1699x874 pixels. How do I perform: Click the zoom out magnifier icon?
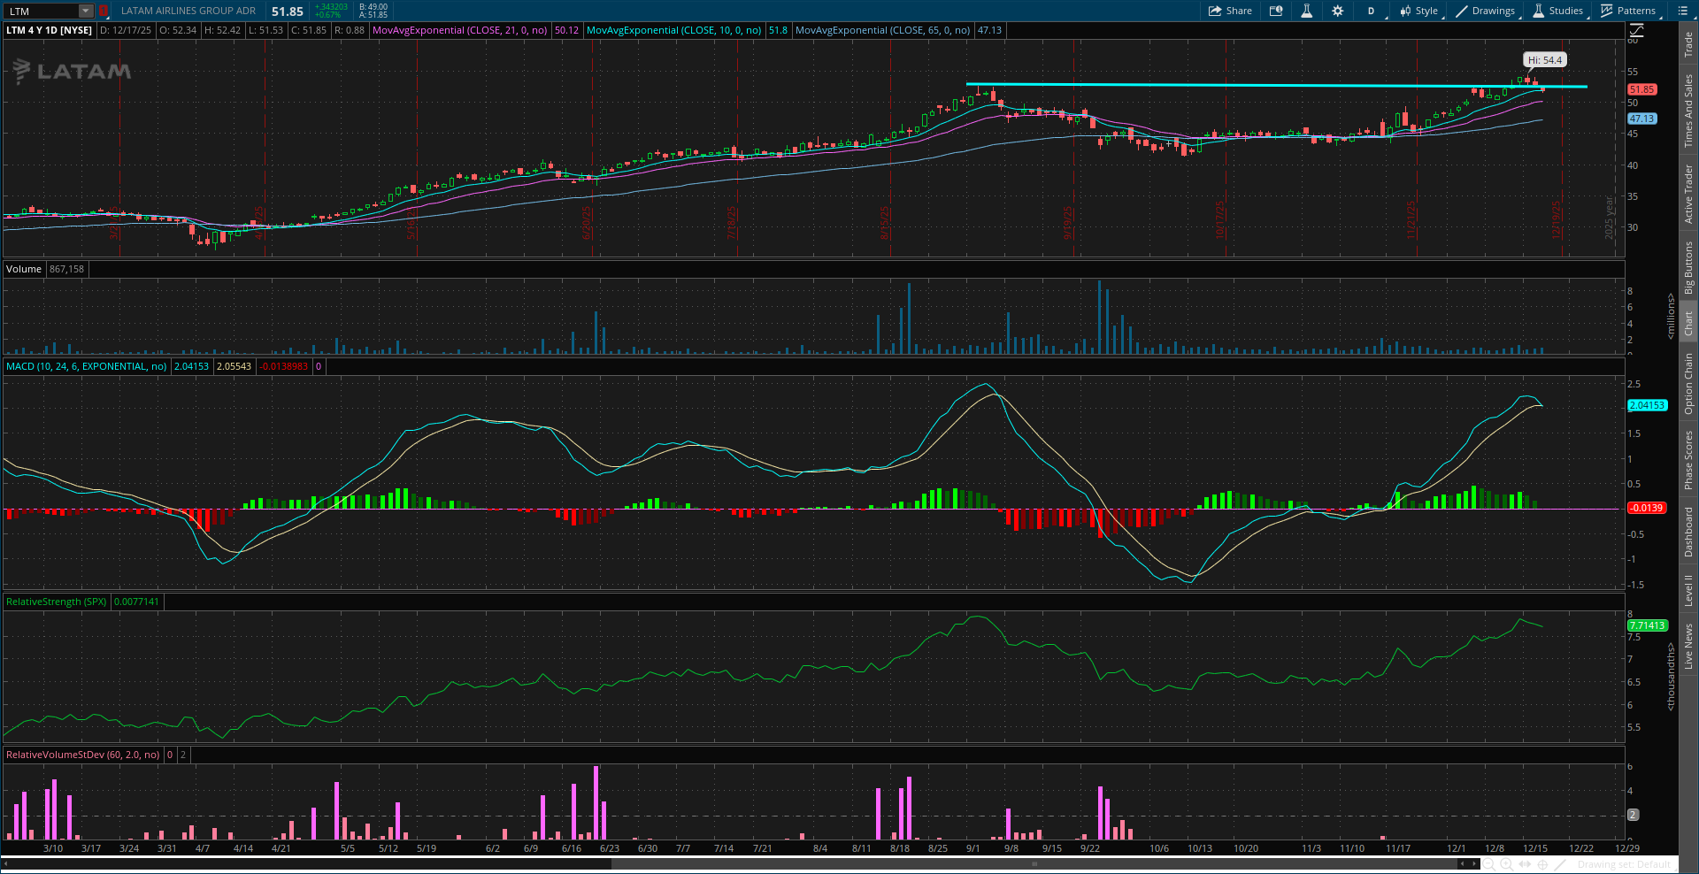tap(1488, 864)
